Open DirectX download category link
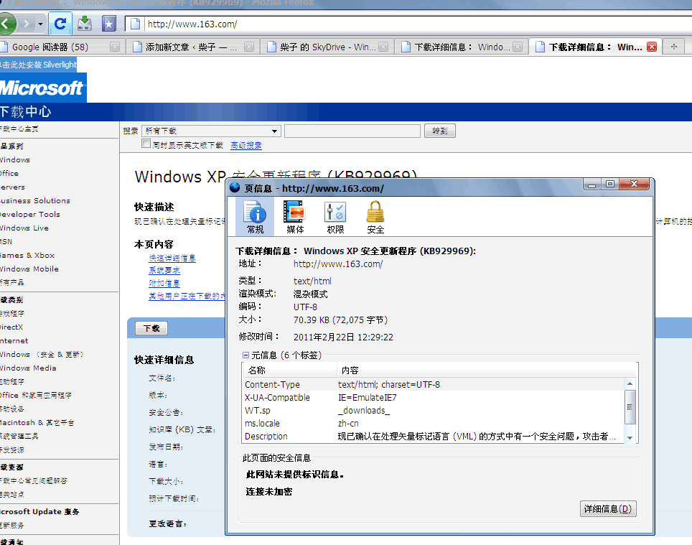The height and width of the screenshot is (545, 692). coord(11,327)
